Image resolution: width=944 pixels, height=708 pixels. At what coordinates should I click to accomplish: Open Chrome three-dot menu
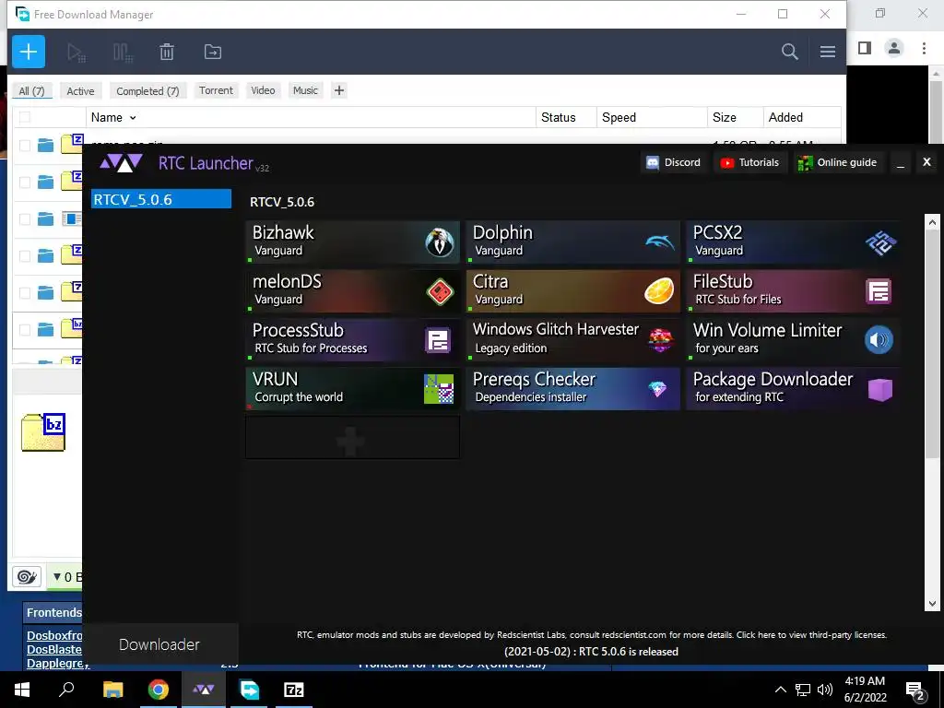point(924,48)
